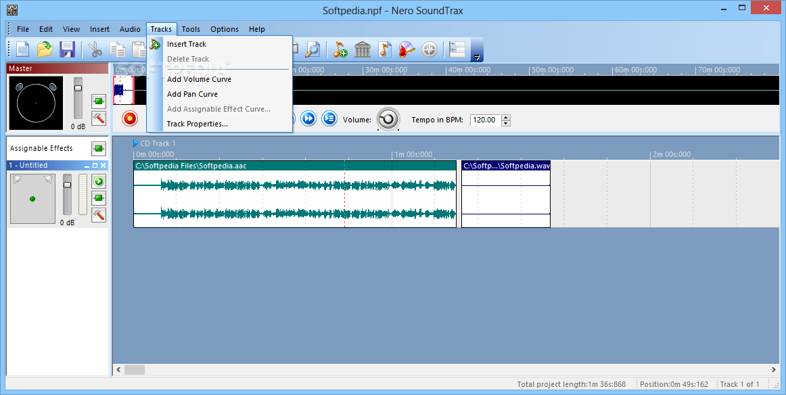Minimize the '1 - Untitled' track panel
The image size is (786, 395).
pos(87,166)
